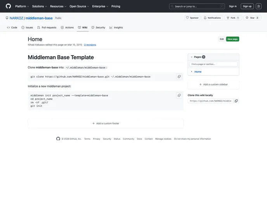Go to the Issues tab
This screenshot has height=199, width=267.
pyautogui.click(x=27, y=28)
